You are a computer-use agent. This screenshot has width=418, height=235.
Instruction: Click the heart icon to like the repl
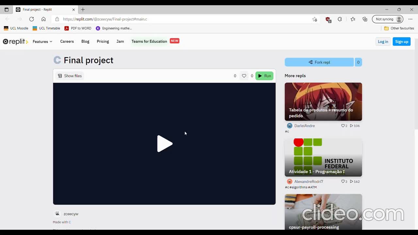tap(244, 76)
